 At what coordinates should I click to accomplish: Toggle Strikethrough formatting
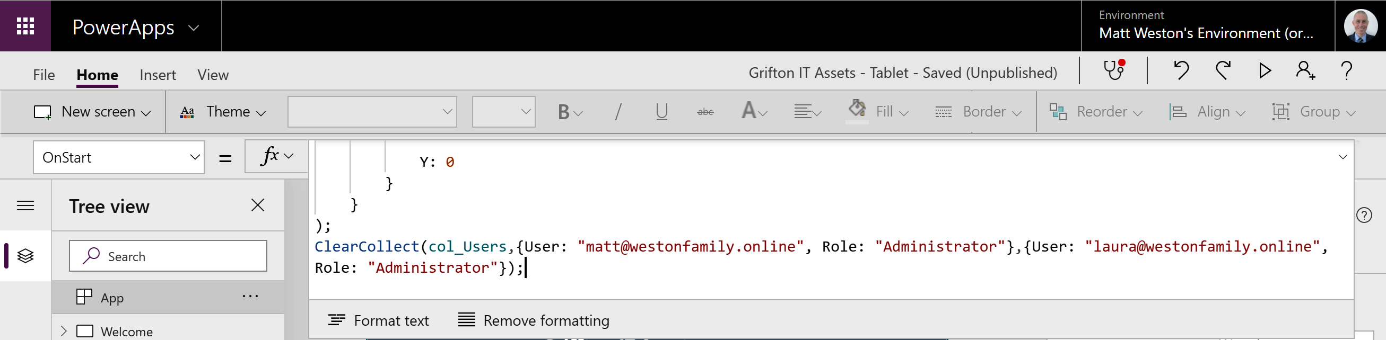tap(705, 112)
